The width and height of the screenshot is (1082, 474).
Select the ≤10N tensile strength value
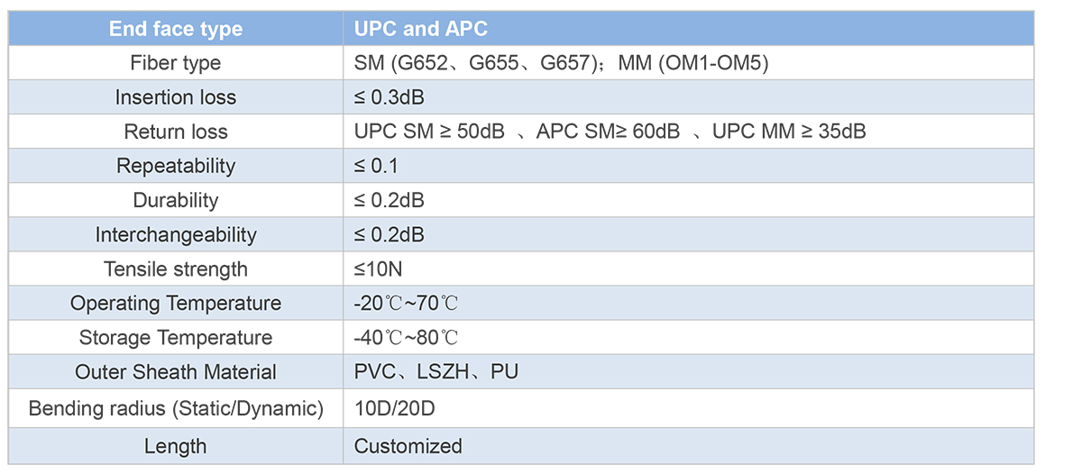(x=378, y=269)
